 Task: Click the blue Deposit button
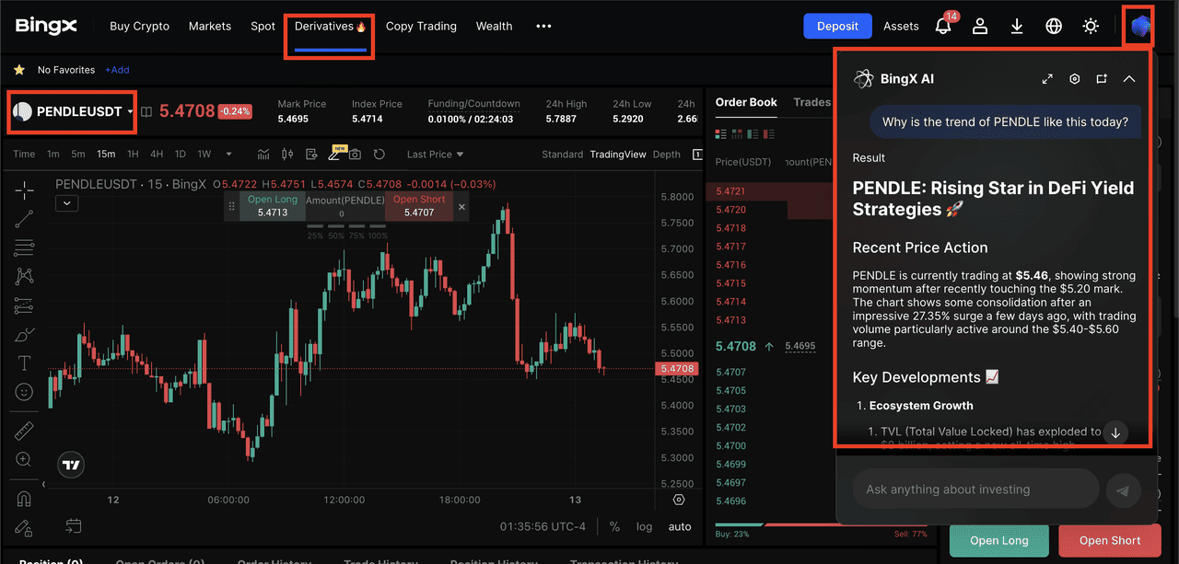pyautogui.click(x=837, y=26)
